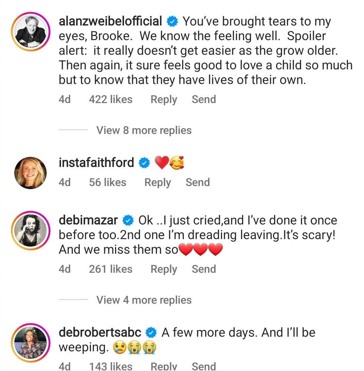The width and height of the screenshot is (364, 371).
Task: Click verified badge next to alanzweibelofficial
Action: tap(172, 22)
